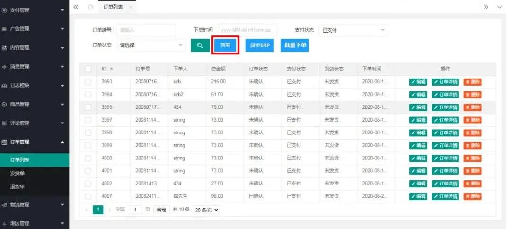The width and height of the screenshot is (511, 229).
Task: View 订单详情 for order 4001
Action: [445, 171]
